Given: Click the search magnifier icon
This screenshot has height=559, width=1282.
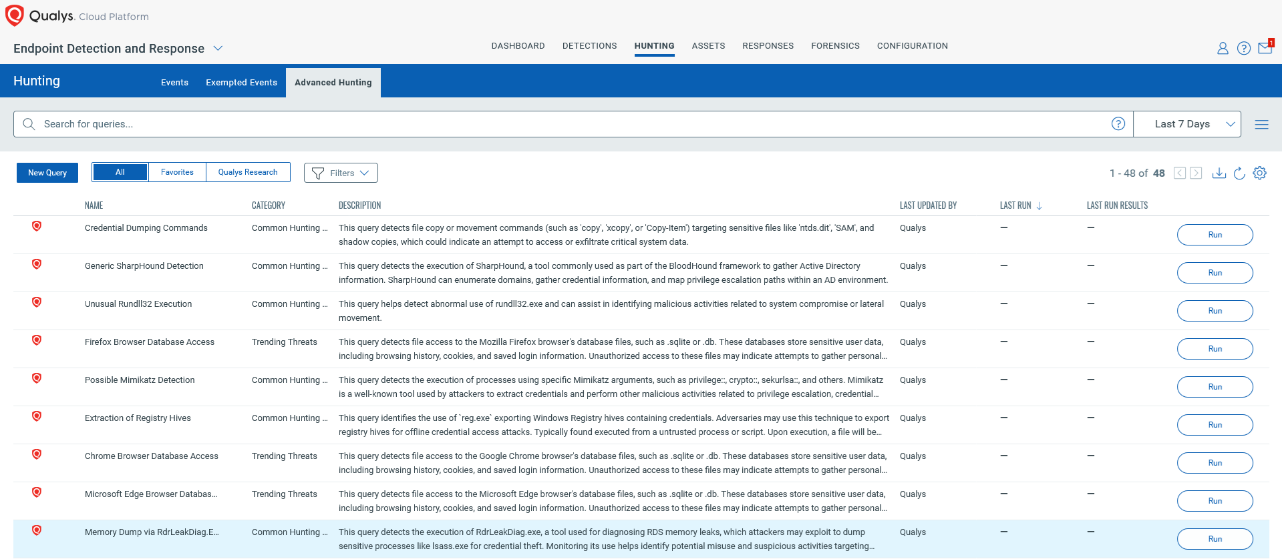Looking at the screenshot, I should click(x=29, y=124).
